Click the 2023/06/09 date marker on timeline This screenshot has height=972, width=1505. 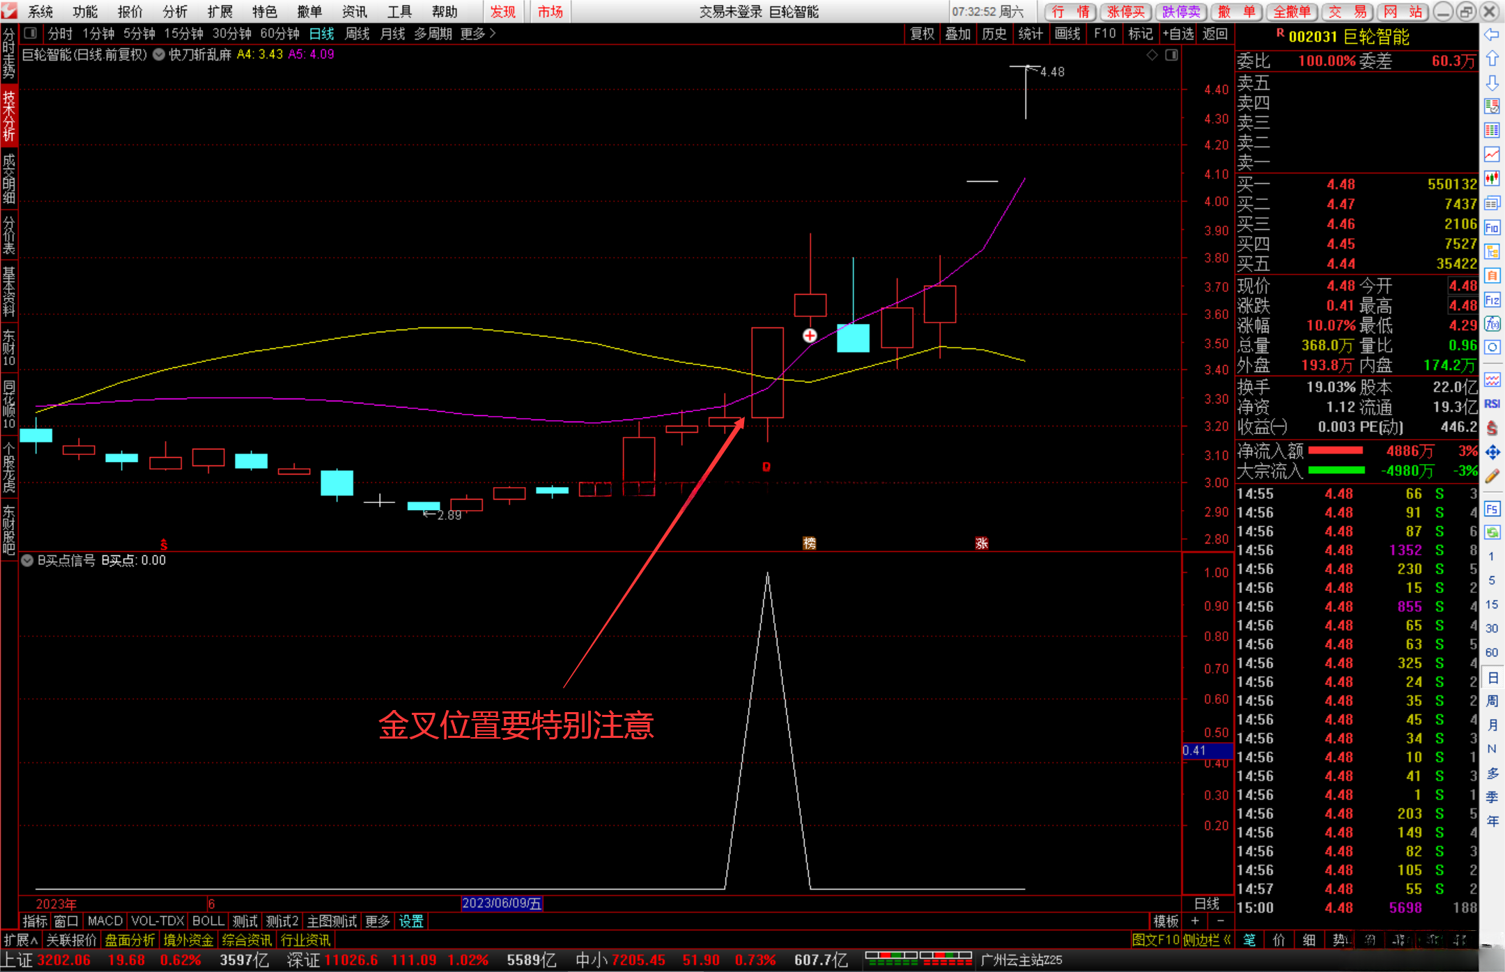pyautogui.click(x=502, y=904)
